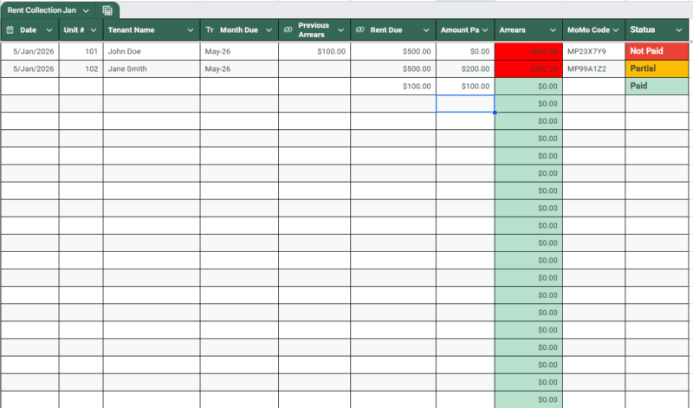Click the Partial status chip
The image size is (693, 408).
(x=657, y=68)
